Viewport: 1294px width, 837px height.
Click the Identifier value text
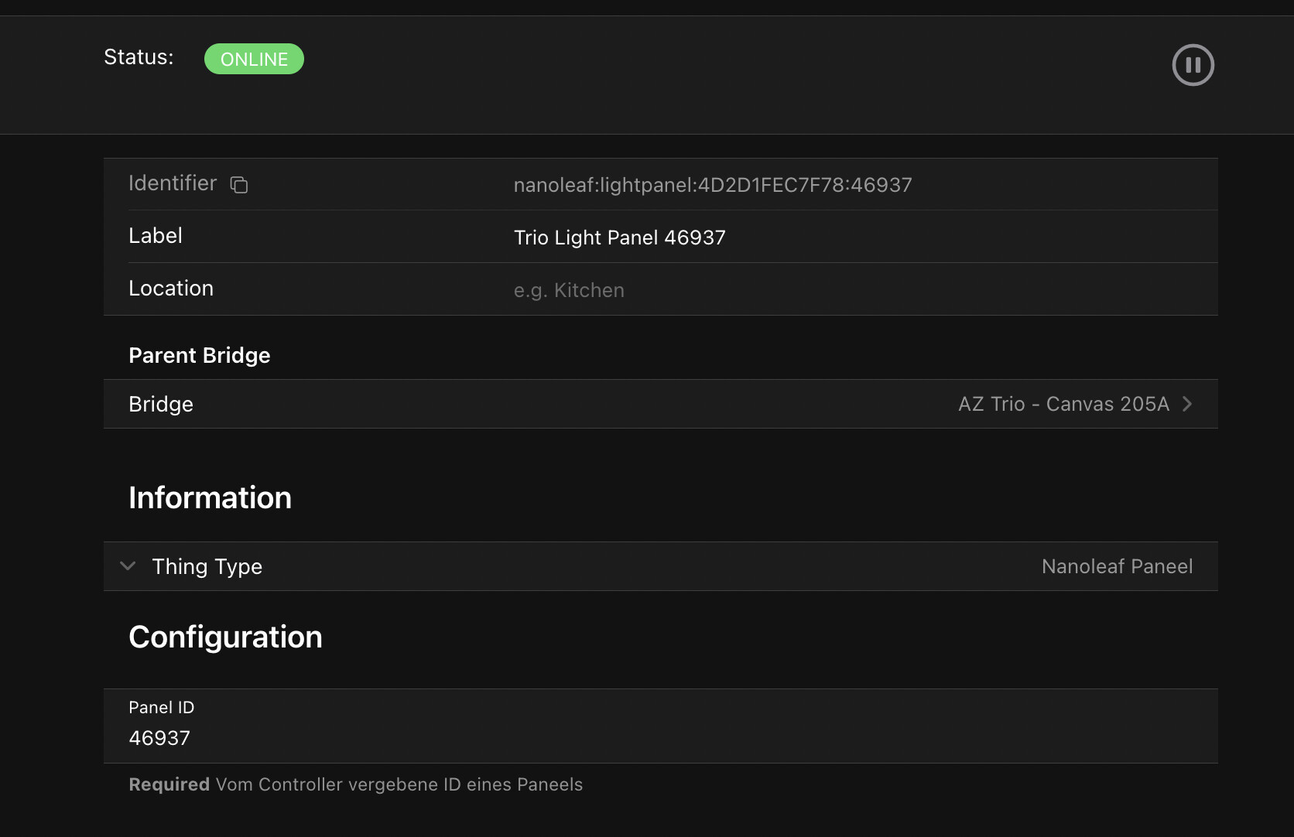point(712,185)
